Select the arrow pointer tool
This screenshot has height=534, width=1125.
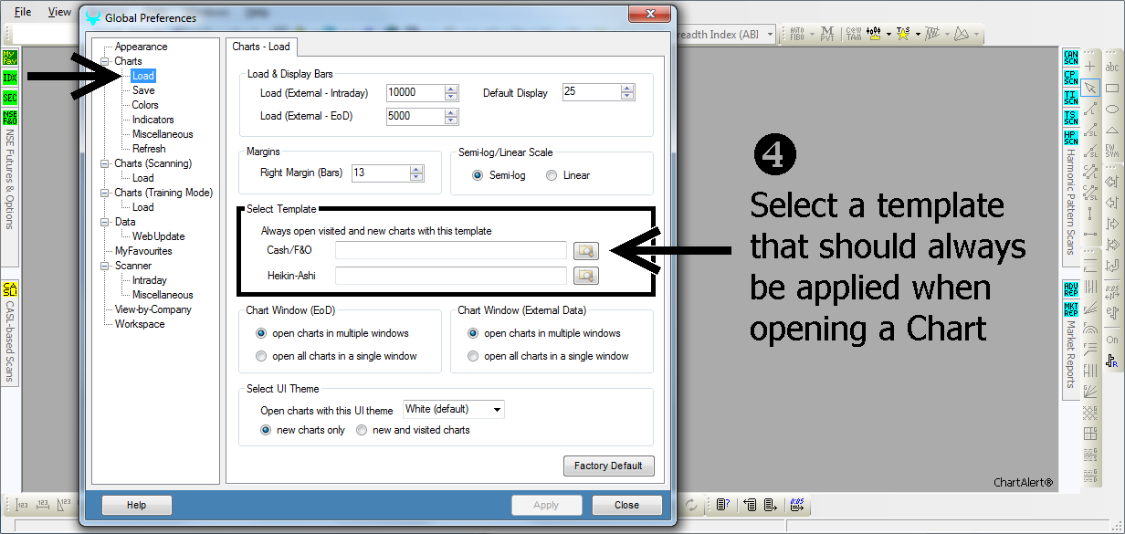pyautogui.click(x=1090, y=88)
